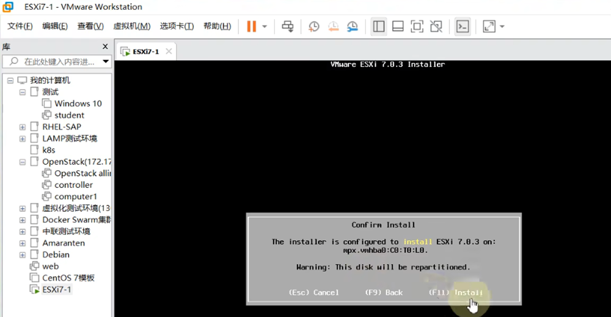This screenshot has width=611, height=317.
Task: Click the library search input field
Action: (x=56, y=62)
